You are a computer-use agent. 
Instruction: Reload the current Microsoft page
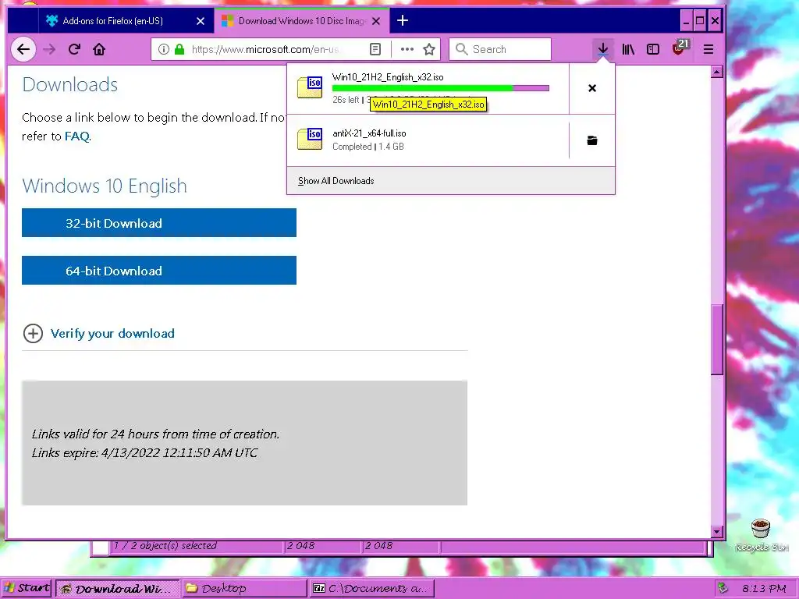(74, 49)
